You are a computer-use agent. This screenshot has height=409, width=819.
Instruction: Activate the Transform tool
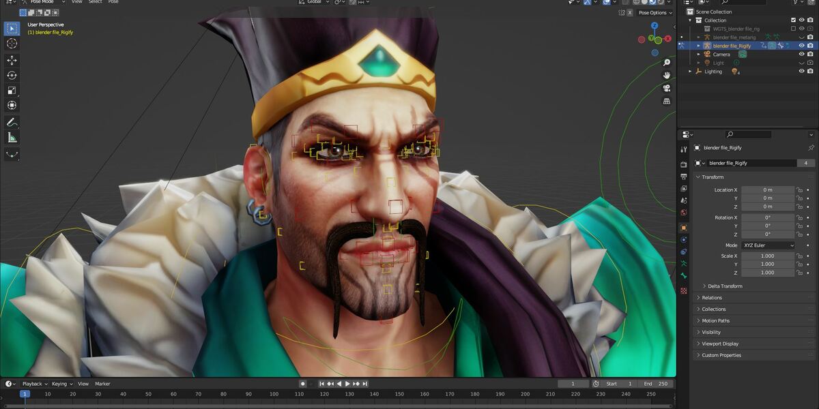pyautogui.click(x=12, y=106)
